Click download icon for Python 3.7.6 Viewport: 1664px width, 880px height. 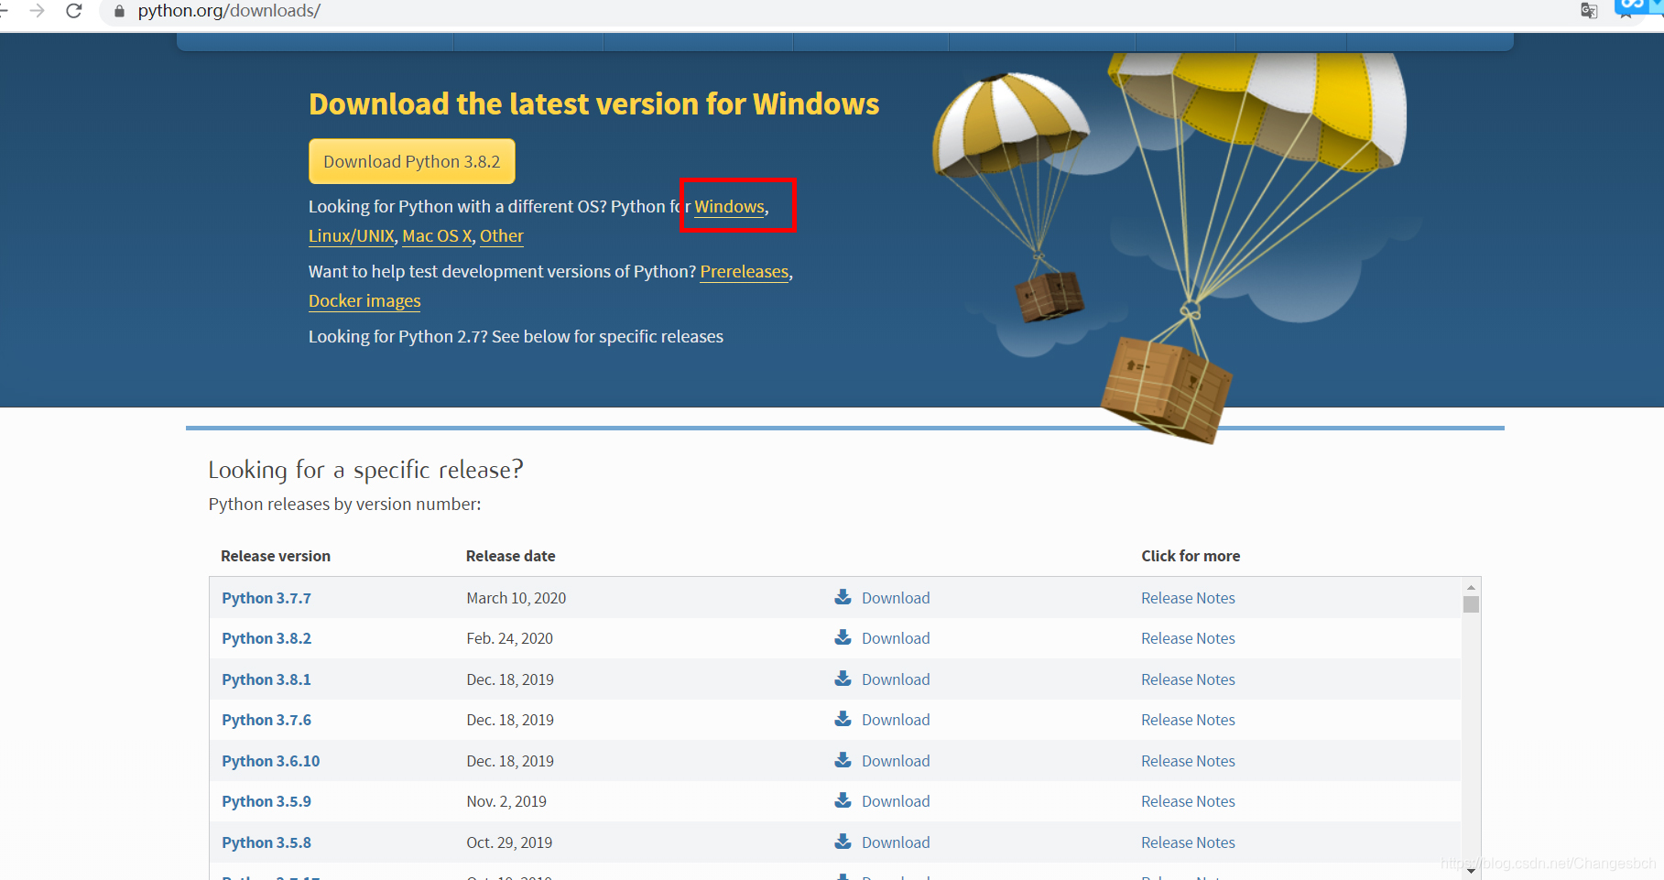click(843, 719)
